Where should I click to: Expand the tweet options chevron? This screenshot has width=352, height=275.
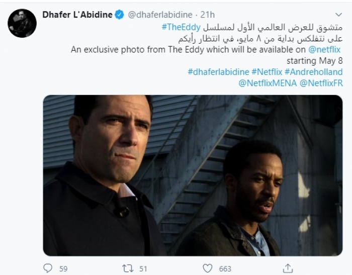338,15
